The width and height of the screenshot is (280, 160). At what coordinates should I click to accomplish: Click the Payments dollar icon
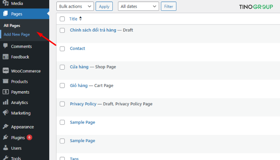pos(6,92)
